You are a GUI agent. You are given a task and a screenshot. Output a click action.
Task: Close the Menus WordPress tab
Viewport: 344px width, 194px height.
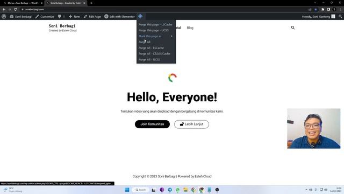[41, 3]
